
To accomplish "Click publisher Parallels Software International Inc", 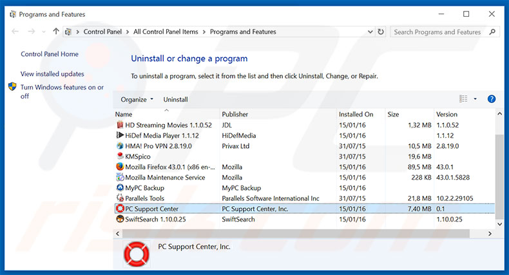I will [x=271, y=198].
